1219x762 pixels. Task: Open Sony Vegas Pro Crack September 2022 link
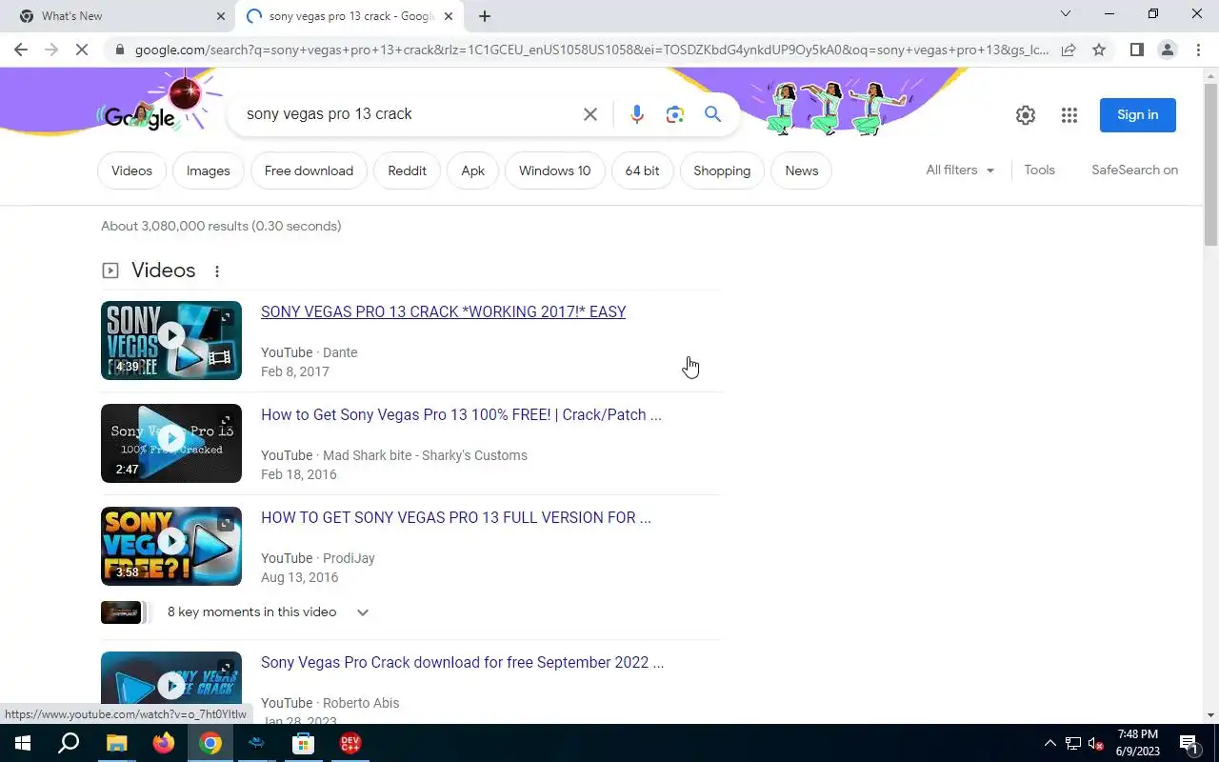pyautogui.click(x=462, y=663)
